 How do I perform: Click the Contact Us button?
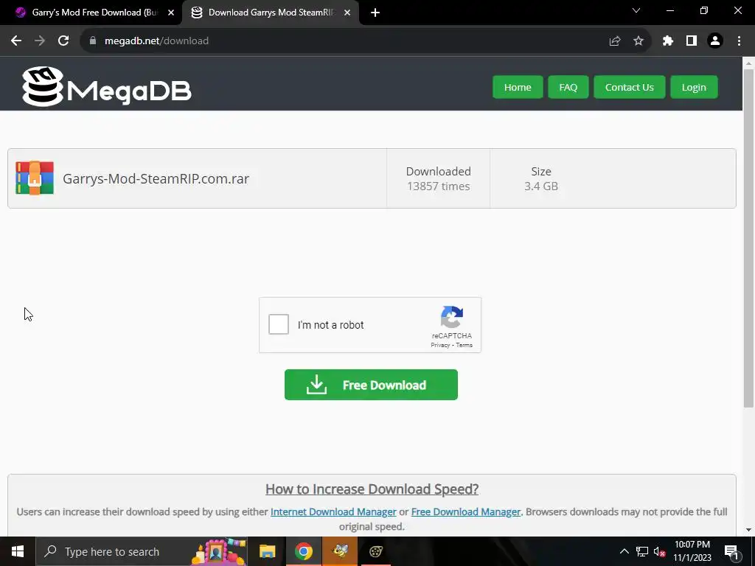[630, 87]
